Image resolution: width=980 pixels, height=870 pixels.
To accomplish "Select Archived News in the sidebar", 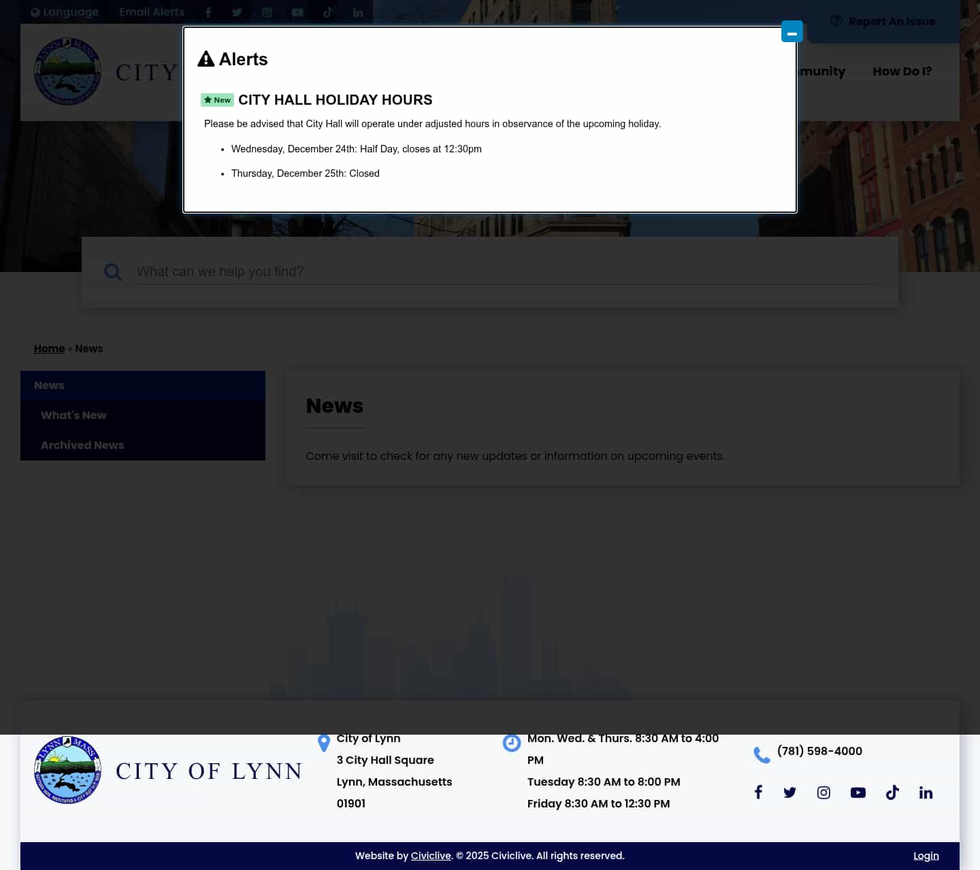I will (x=82, y=445).
